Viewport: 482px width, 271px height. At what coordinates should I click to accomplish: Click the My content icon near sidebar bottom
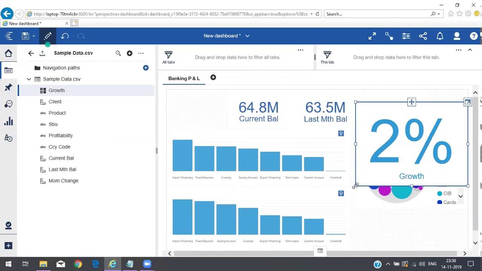point(8,225)
